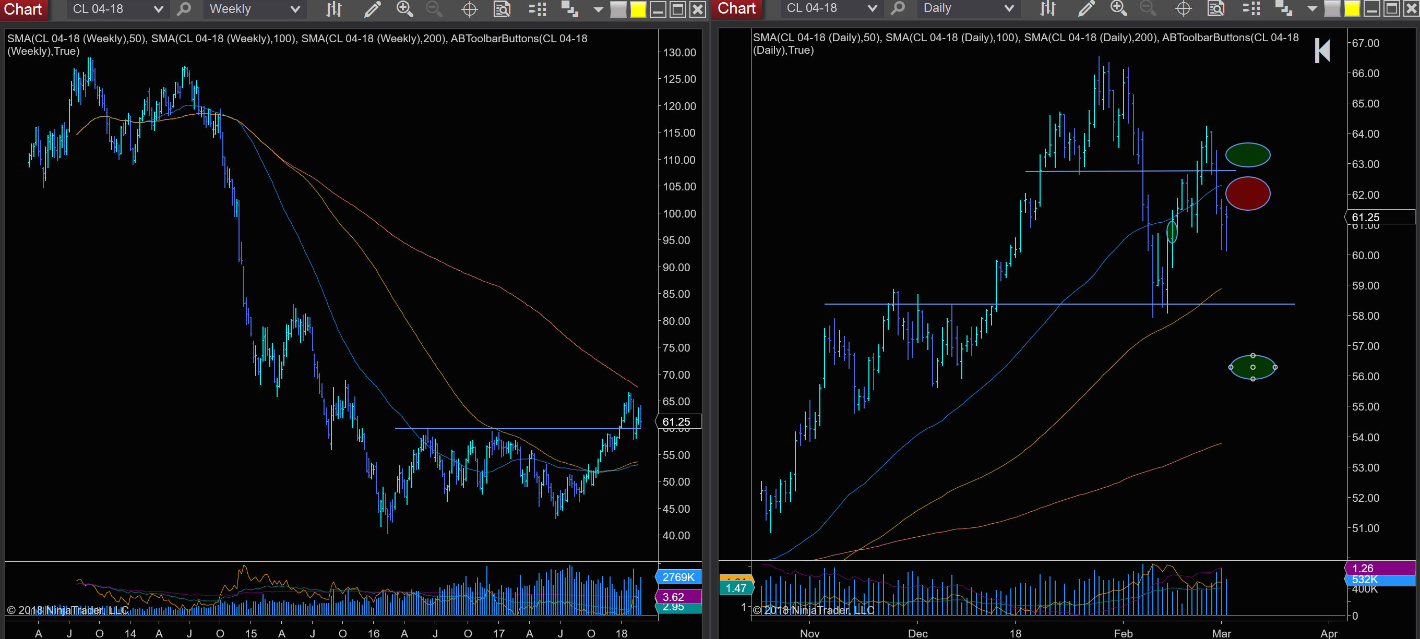The image size is (1420, 639).
Task: Click the 1.47 indicator value label
Action: coord(736,588)
